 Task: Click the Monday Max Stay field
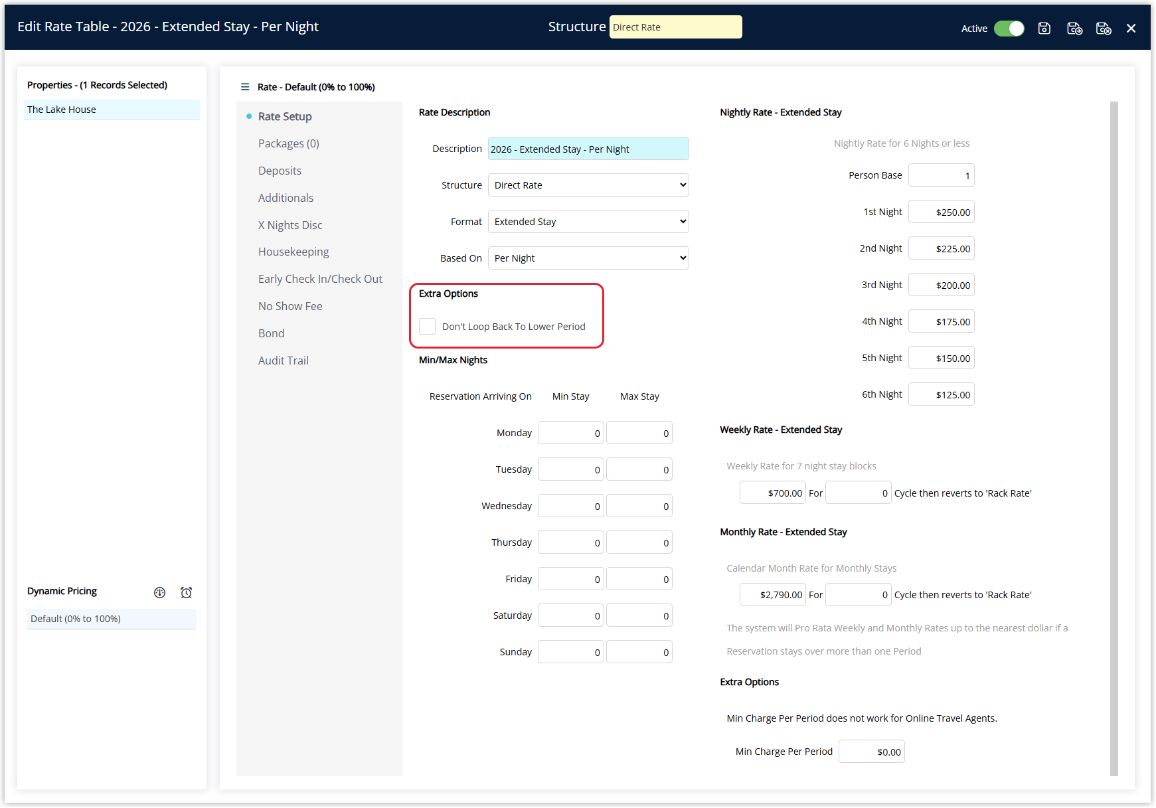click(639, 433)
